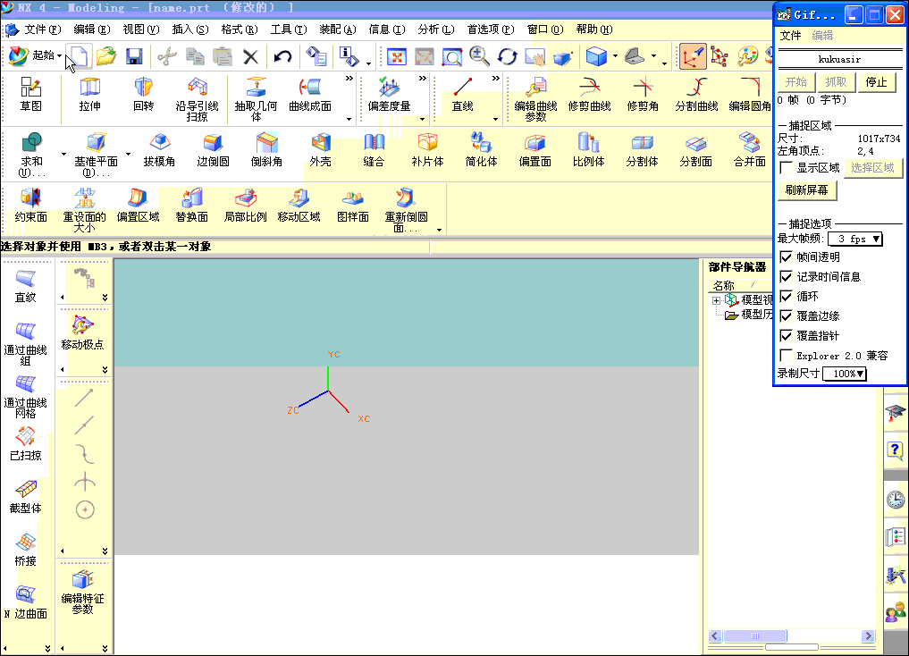Open the 录制尺寸 100% dropdown
Image resolution: width=909 pixels, height=656 pixels.
click(845, 374)
